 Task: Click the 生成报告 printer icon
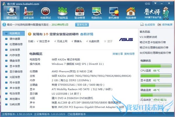[142, 24]
